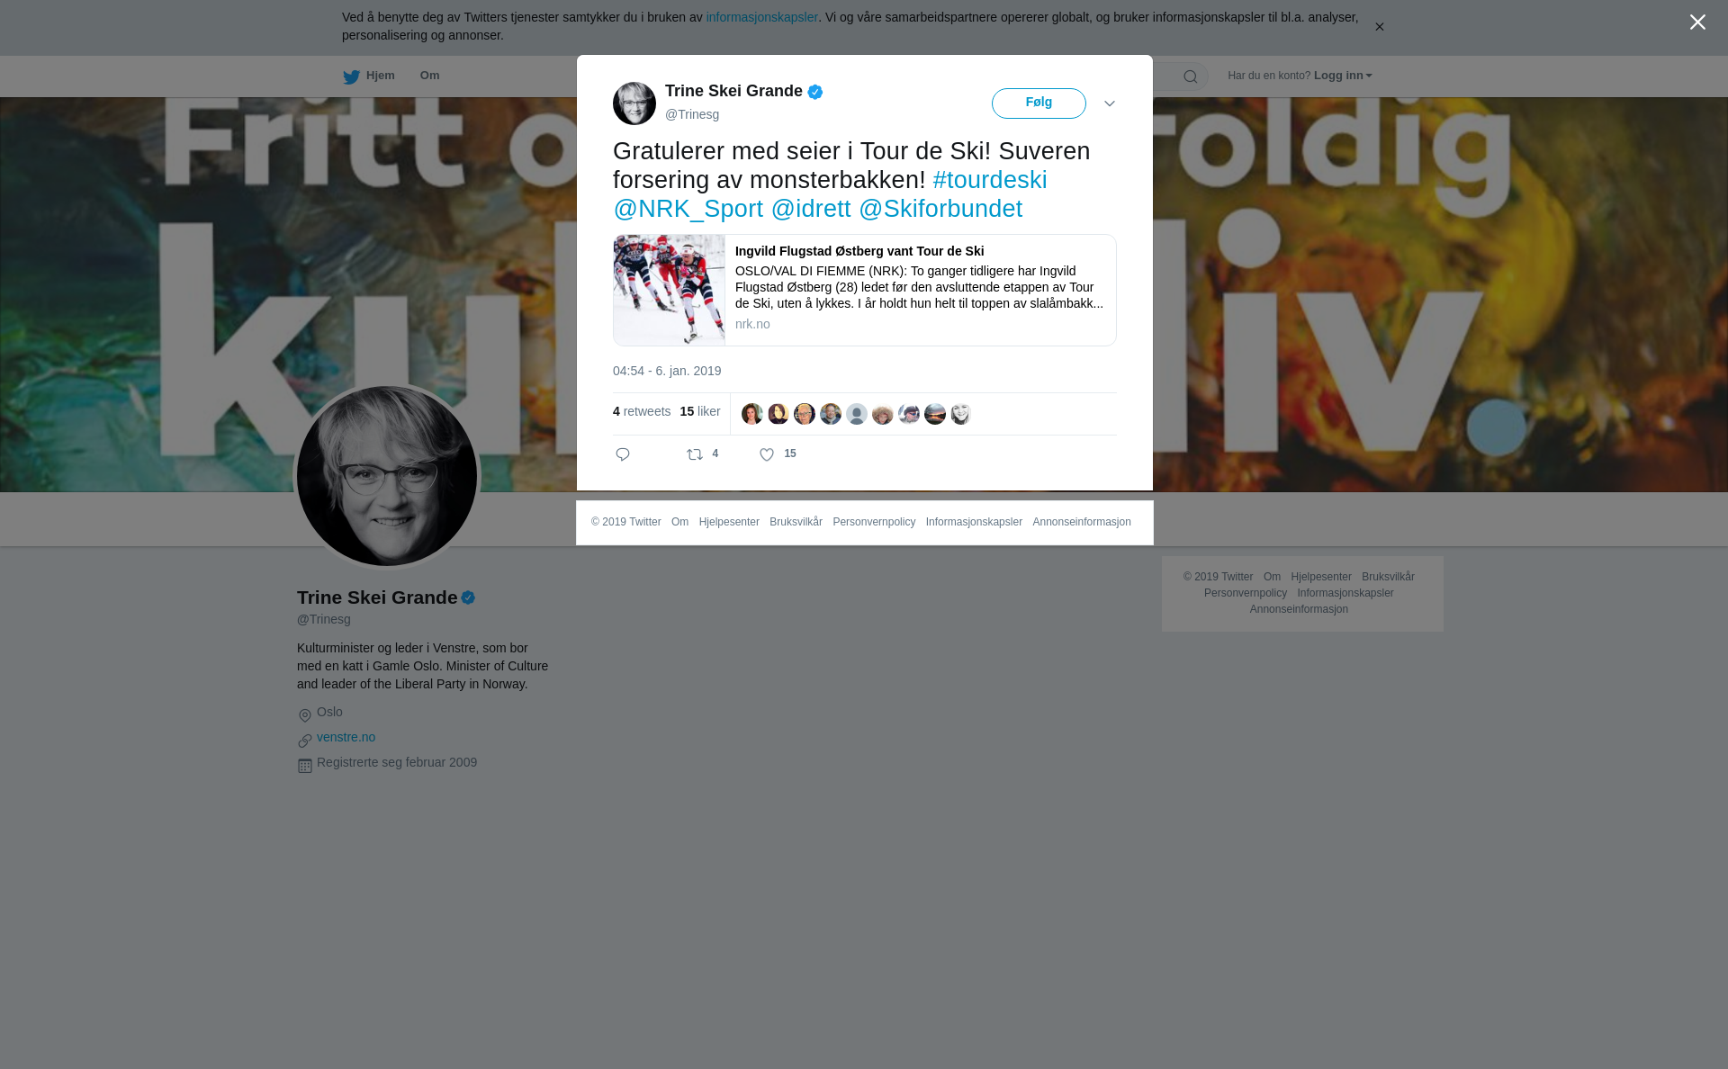Image resolution: width=1728 pixels, height=1069 pixels.
Task: Expand the tweet options chevron
Action: (x=1110, y=103)
